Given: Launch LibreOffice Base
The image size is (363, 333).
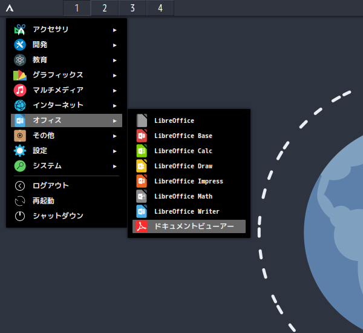Looking at the screenshot, I should pos(189,136).
